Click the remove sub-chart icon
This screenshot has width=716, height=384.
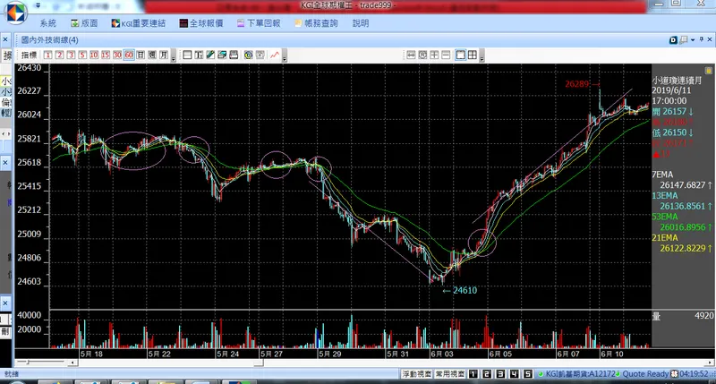[446, 55]
